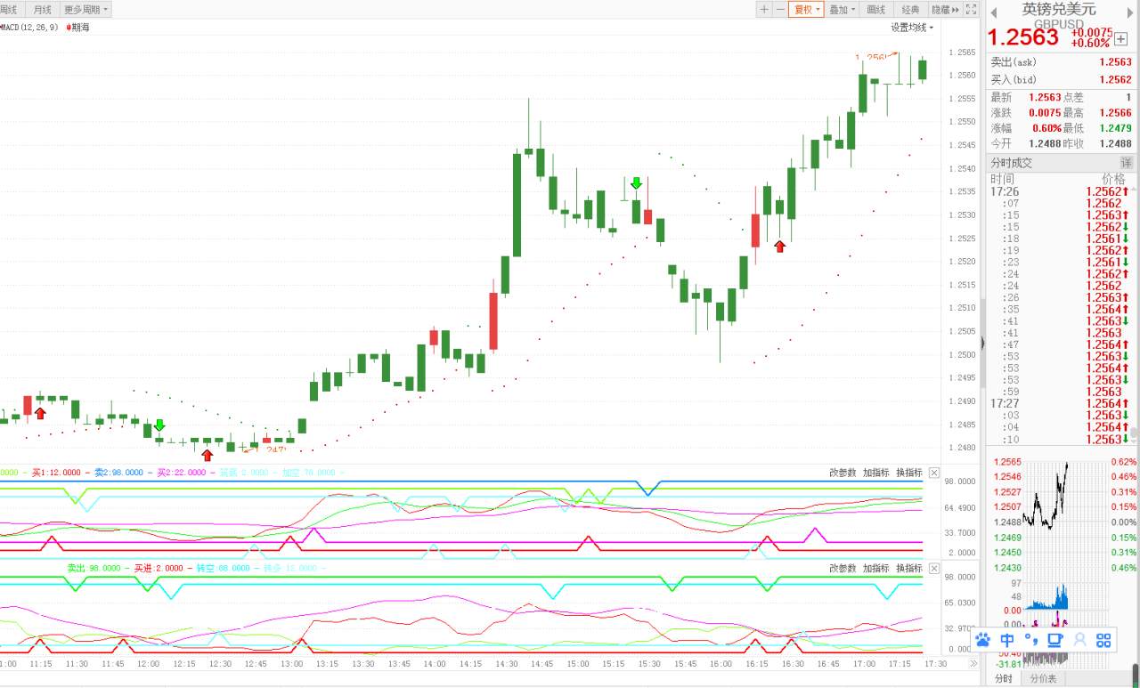Image resolution: width=1140 pixels, height=688 pixels.
Task: Click the double-arrow next to 隐藏
Action: (956, 10)
